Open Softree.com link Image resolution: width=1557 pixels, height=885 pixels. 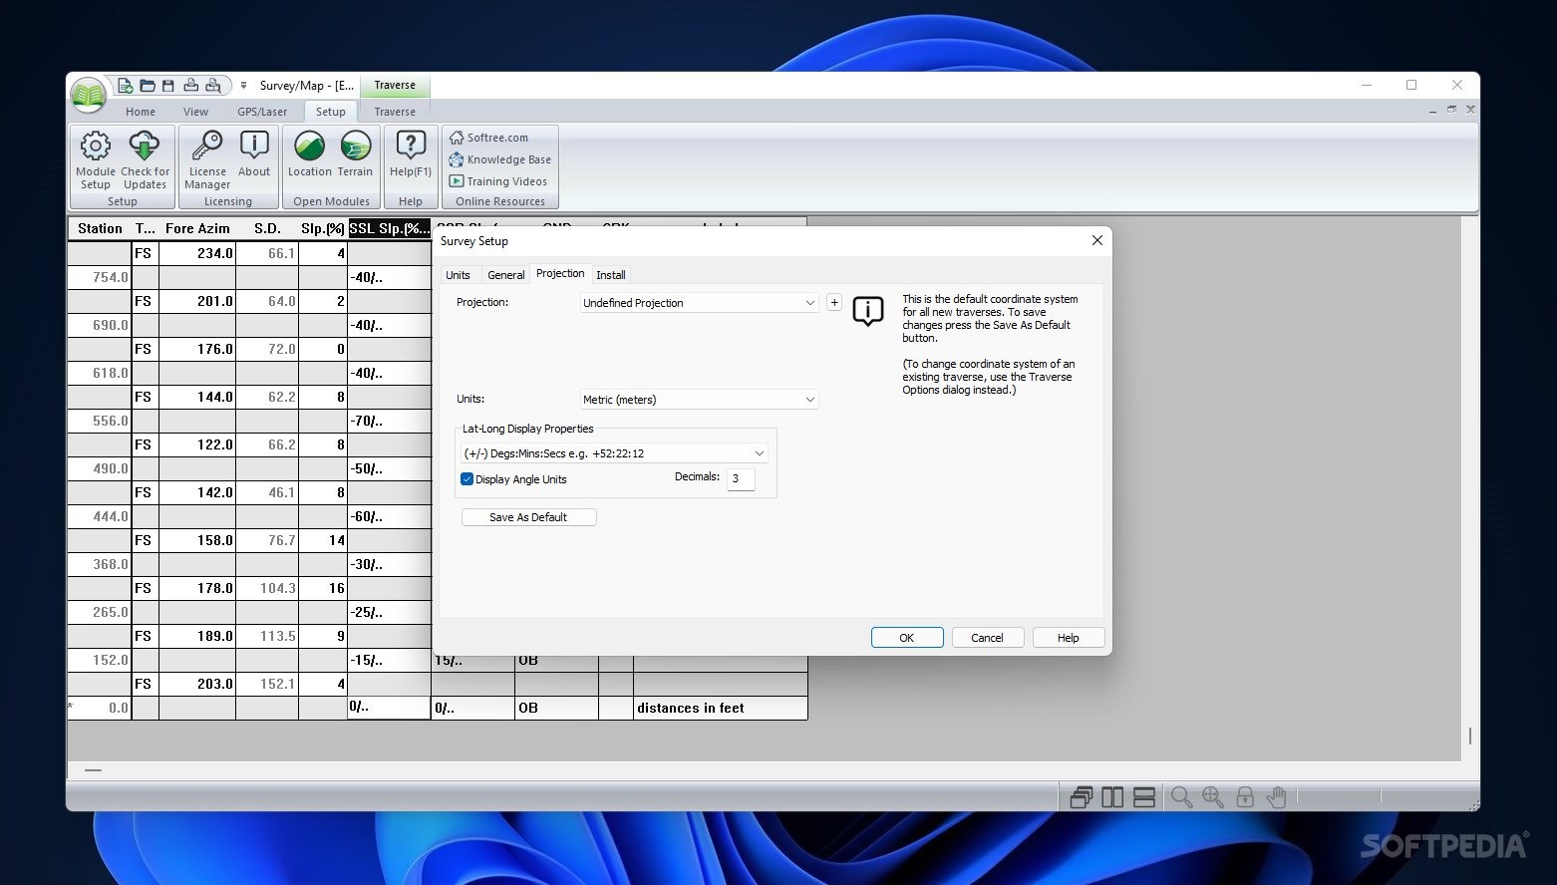pyautogui.click(x=488, y=138)
